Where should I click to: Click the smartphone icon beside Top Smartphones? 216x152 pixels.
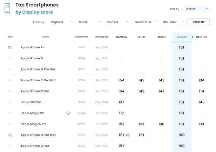[7, 8]
